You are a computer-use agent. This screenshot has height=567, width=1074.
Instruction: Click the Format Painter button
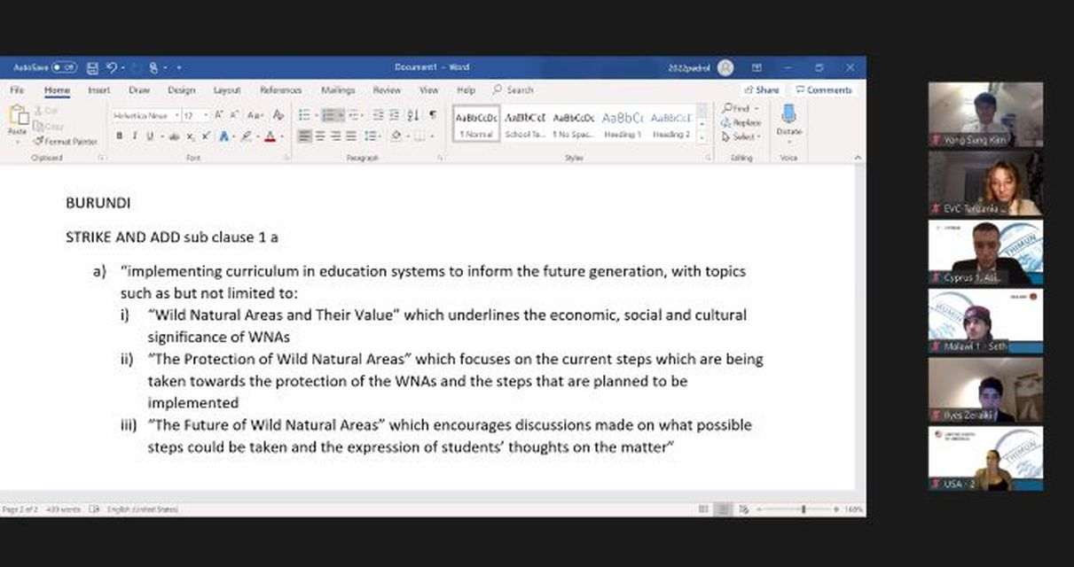[x=66, y=141]
